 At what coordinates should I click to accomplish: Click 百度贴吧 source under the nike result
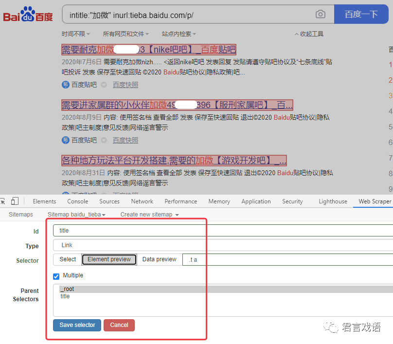84,85
